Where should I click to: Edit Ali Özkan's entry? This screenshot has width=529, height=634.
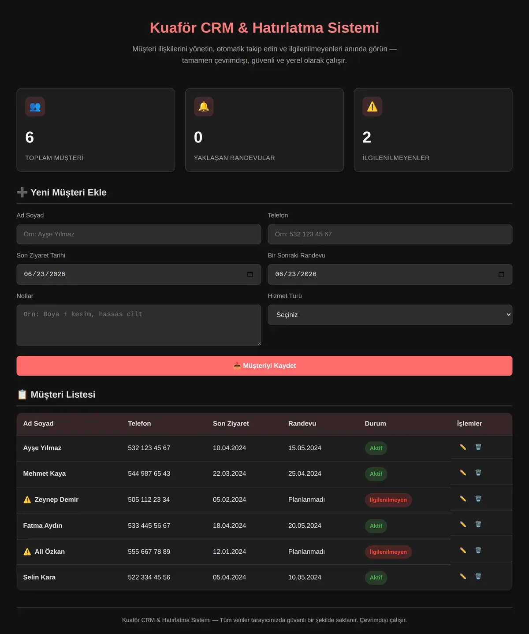(463, 550)
